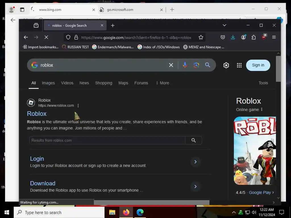Open a new tab in Edge
Image resolution: width=291 pixels, height=218 pixels.
coord(172,9)
